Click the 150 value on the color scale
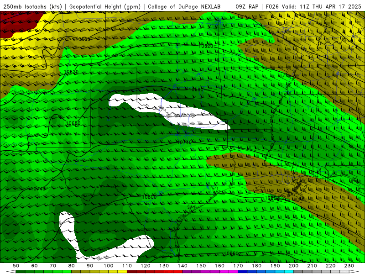 (201, 266)
